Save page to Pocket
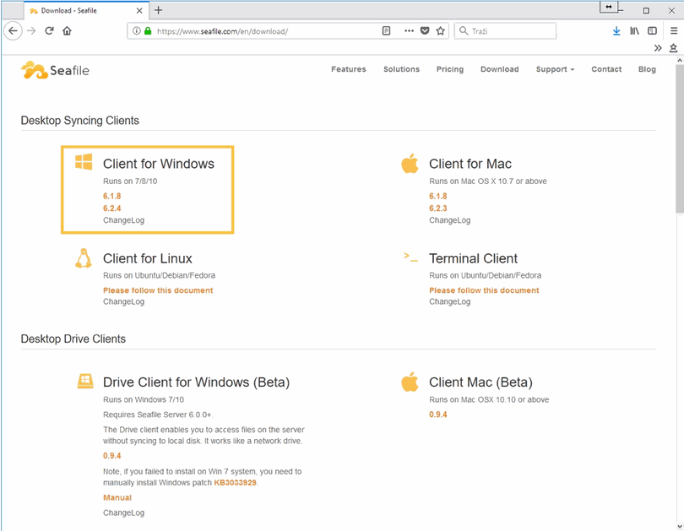Screen dimensions: 684x531 (425, 31)
